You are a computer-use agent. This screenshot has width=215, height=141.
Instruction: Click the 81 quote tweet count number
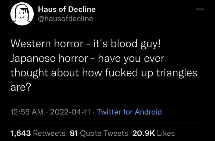(x=74, y=133)
